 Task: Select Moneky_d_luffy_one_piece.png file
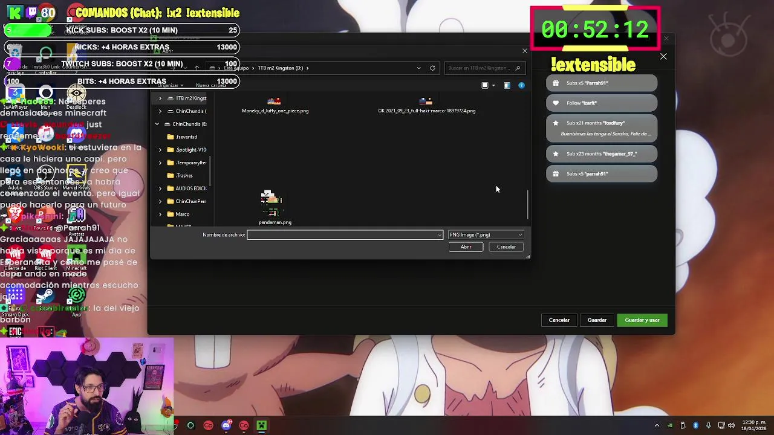point(275,106)
